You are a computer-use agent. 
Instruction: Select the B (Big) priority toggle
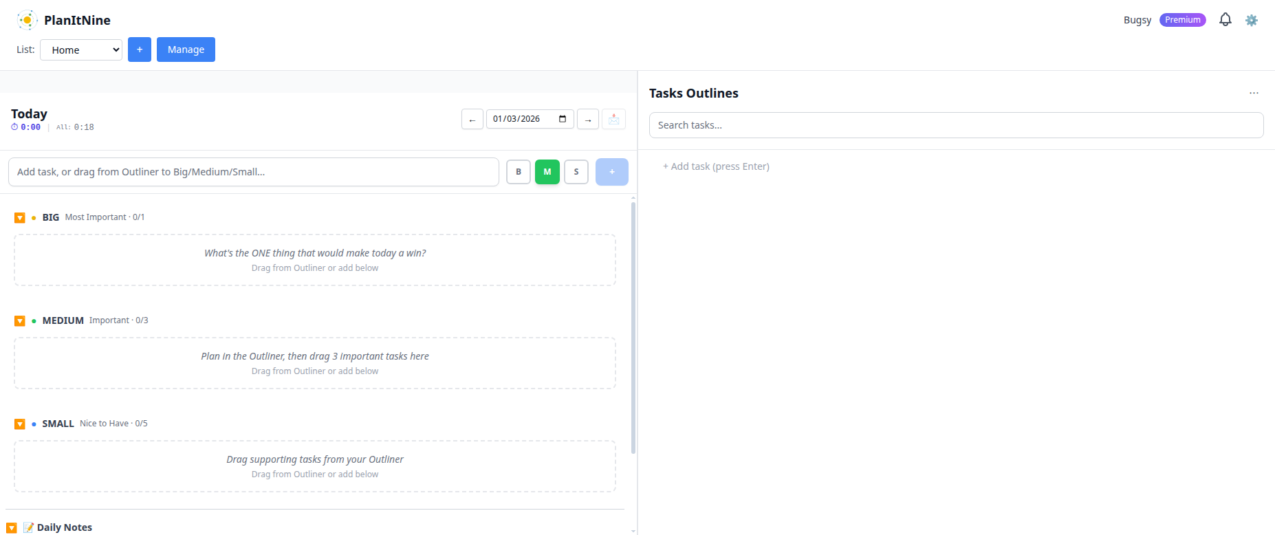[x=519, y=172]
